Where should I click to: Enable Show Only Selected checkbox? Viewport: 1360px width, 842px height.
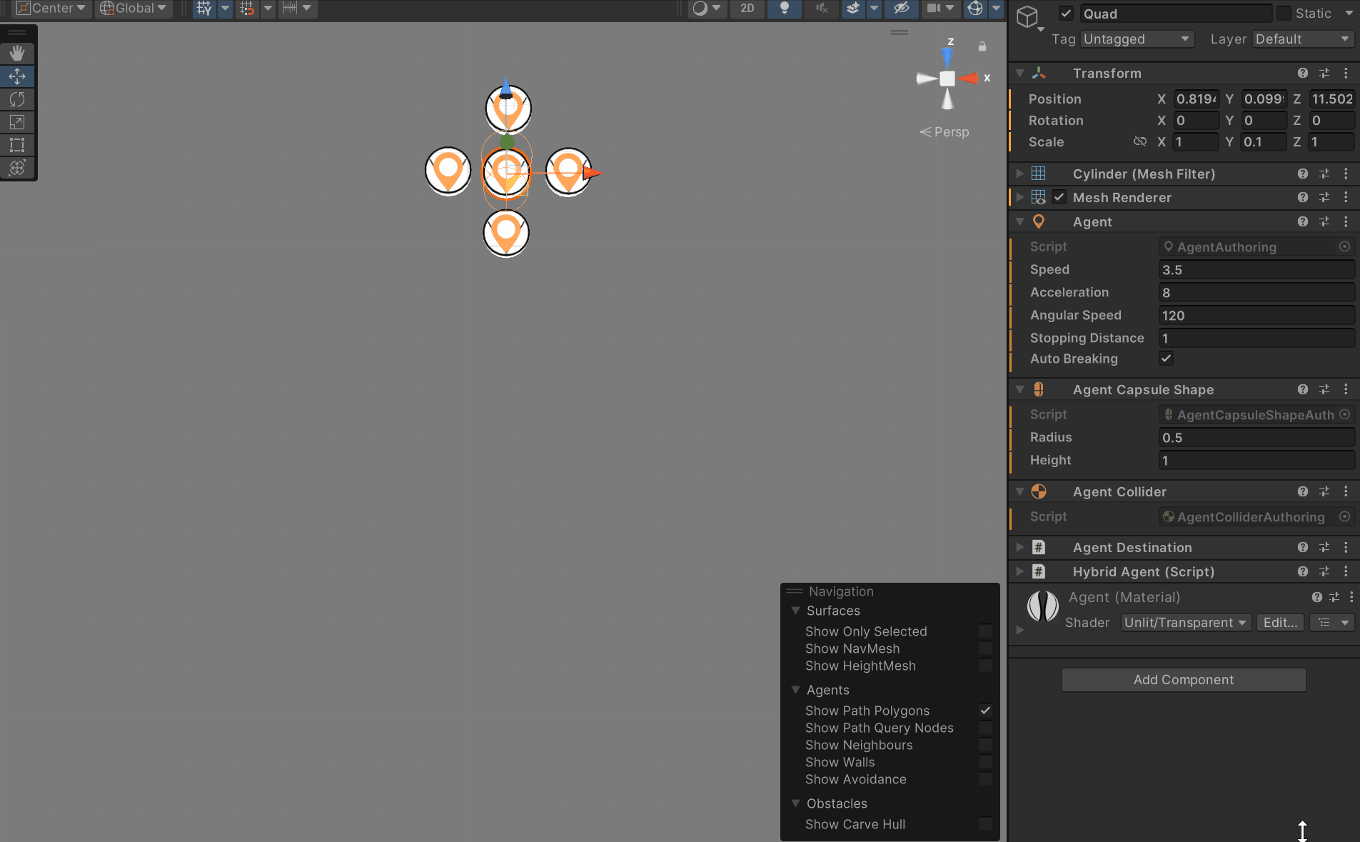pyautogui.click(x=985, y=631)
